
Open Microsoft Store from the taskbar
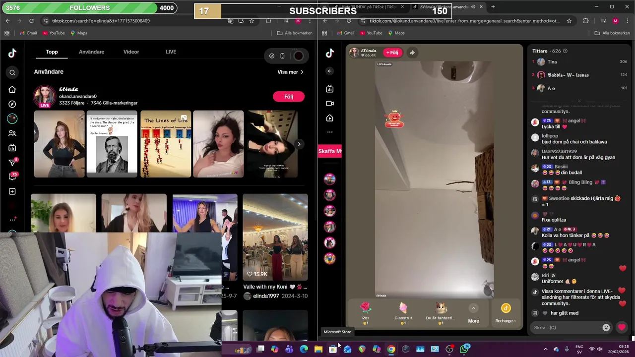(x=333, y=349)
